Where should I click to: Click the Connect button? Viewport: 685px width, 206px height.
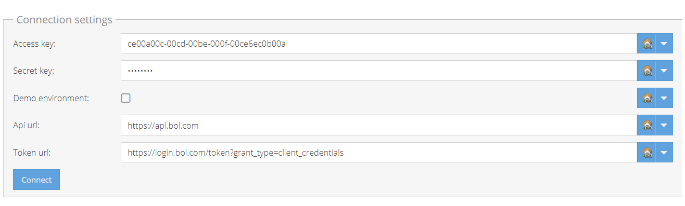tap(36, 180)
